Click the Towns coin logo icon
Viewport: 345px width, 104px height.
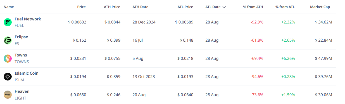coord(8,59)
